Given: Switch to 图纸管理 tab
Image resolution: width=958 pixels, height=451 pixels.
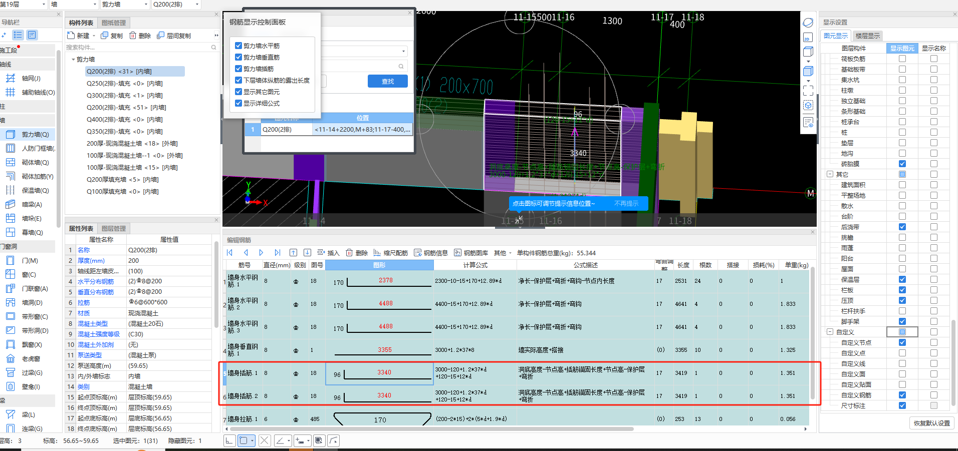Looking at the screenshot, I should coord(114,23).
